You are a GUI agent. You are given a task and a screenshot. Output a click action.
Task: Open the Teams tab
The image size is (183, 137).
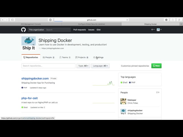65,57
